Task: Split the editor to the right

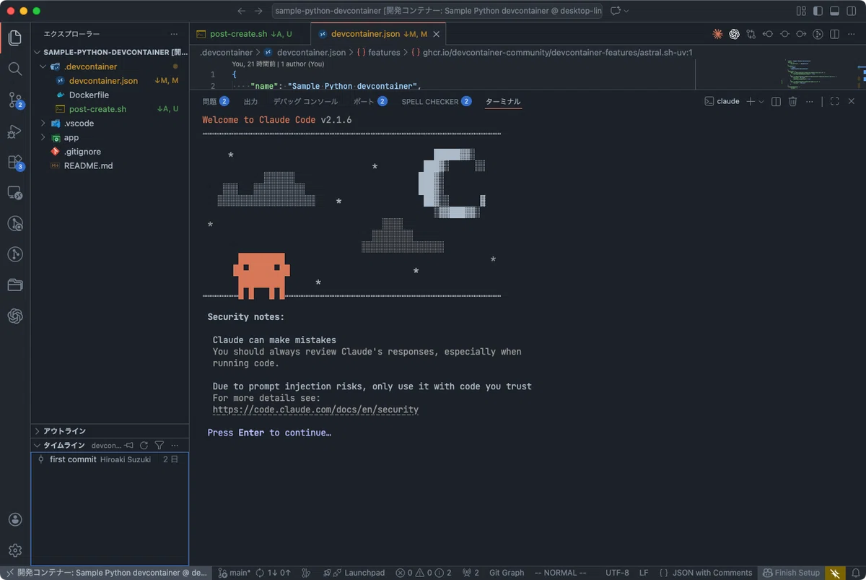Action: 834,34
